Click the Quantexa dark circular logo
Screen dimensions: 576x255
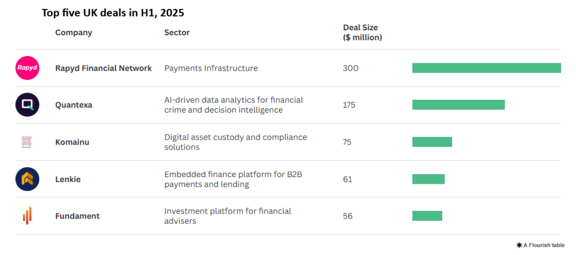point(27,105)
